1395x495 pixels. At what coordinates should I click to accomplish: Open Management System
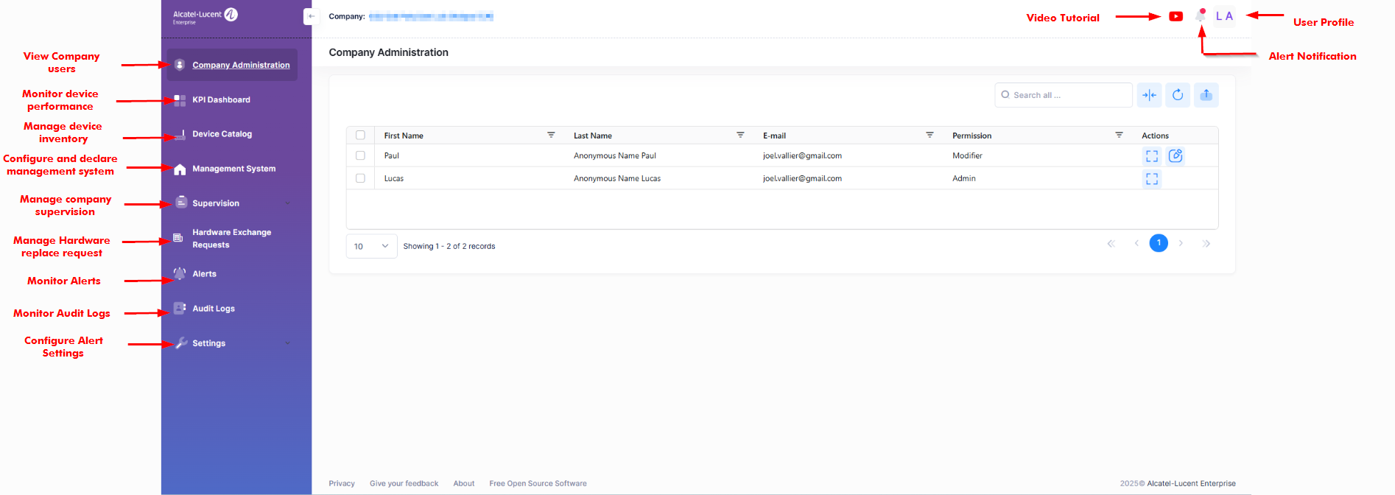(233, 169)
